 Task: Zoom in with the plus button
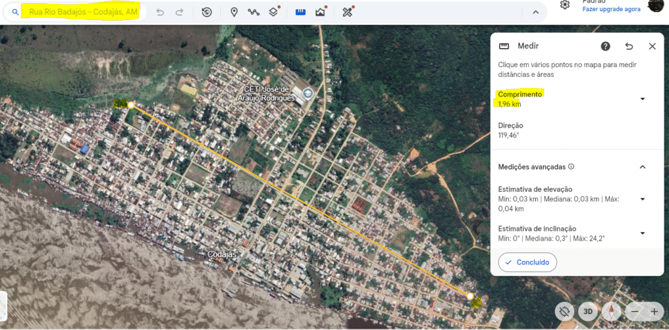654,312
